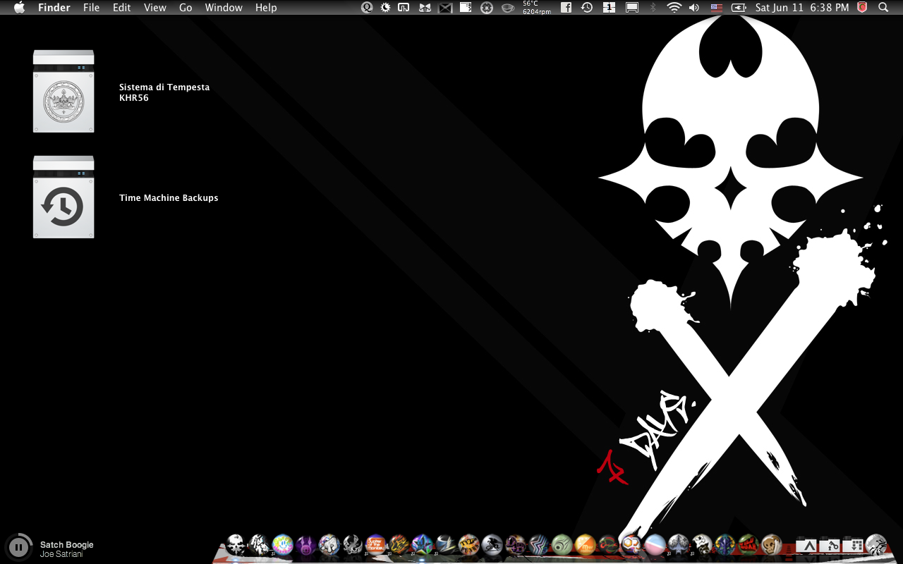Open the colorful smiley face dock icon
This screenshot has width=903, height=564.
click(282, 544)
